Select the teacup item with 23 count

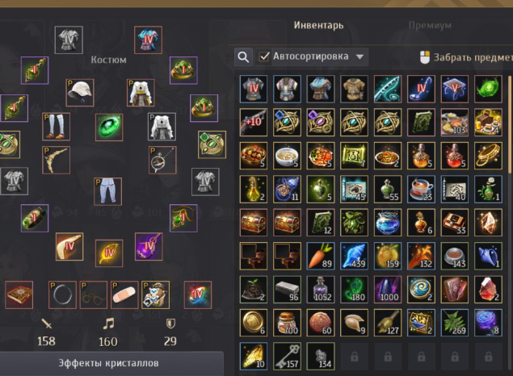421,189
